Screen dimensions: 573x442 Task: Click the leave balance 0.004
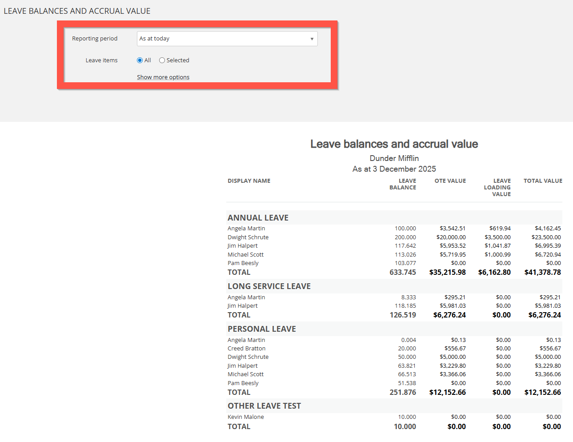point(409,340)
